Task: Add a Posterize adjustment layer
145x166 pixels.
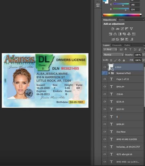Action: [117, 39]
